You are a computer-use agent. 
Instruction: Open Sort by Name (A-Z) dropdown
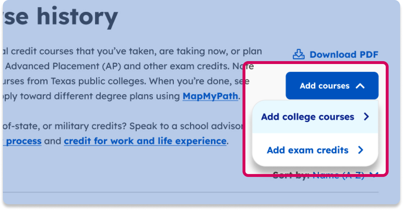pyautogui.click(x=338, y=175)
